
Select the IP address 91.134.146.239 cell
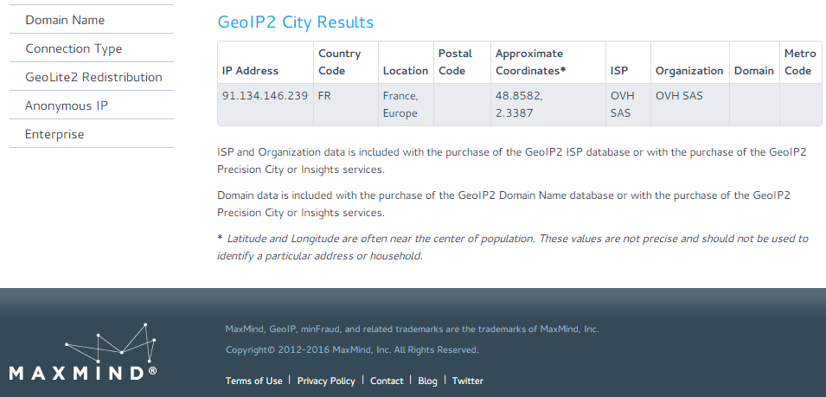pyautogui.click(x=265, y=105)
